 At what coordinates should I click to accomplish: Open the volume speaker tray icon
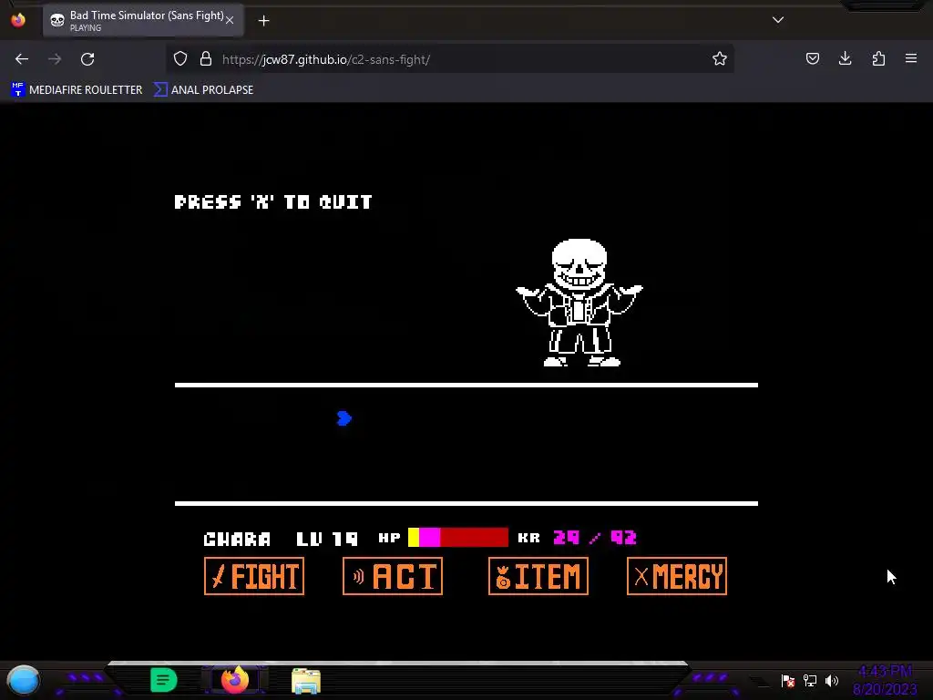coord(832,680)
